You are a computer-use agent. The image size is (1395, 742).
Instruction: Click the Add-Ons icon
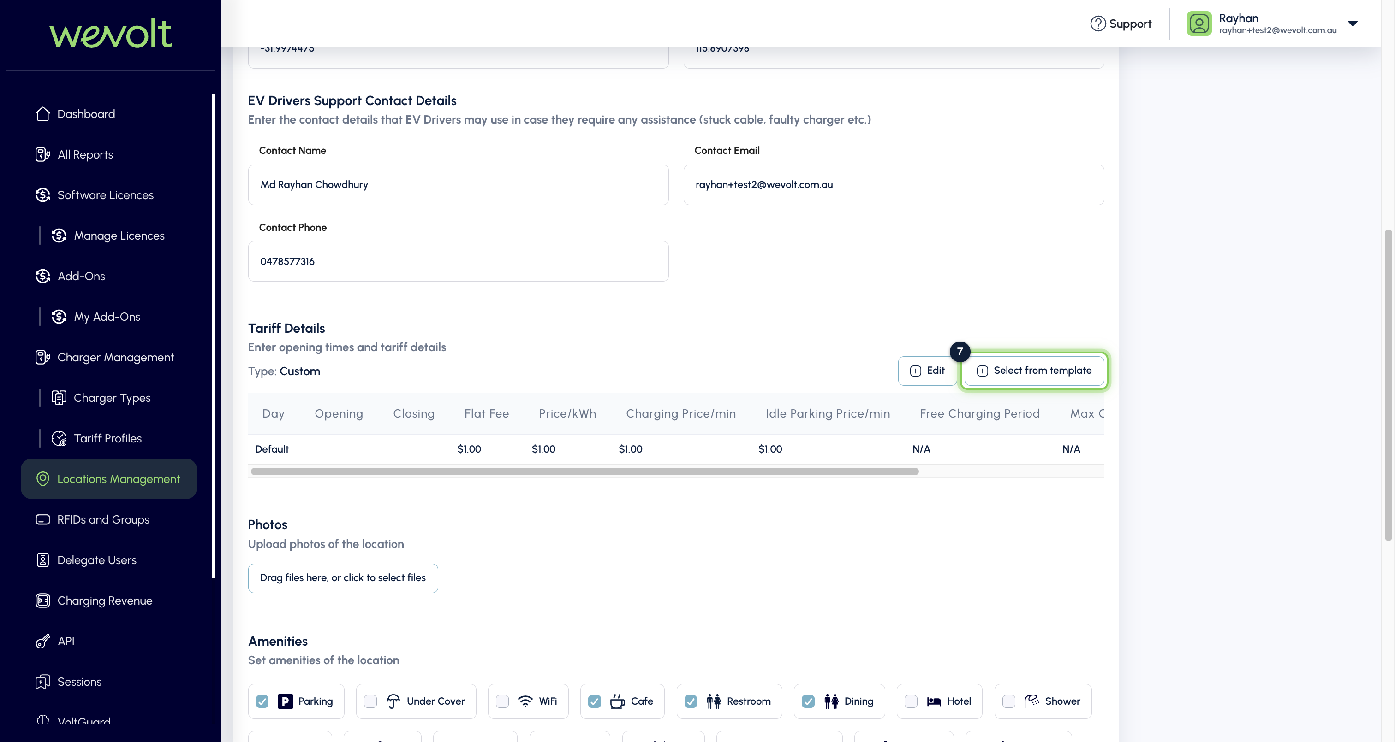pyautogui.click(x=43, y=276)
